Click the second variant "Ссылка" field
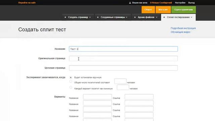This screenshot has width=215, height=121. (139, 103)
